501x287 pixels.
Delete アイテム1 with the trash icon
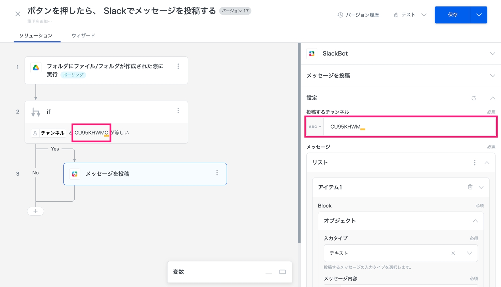tap(470, 187)
